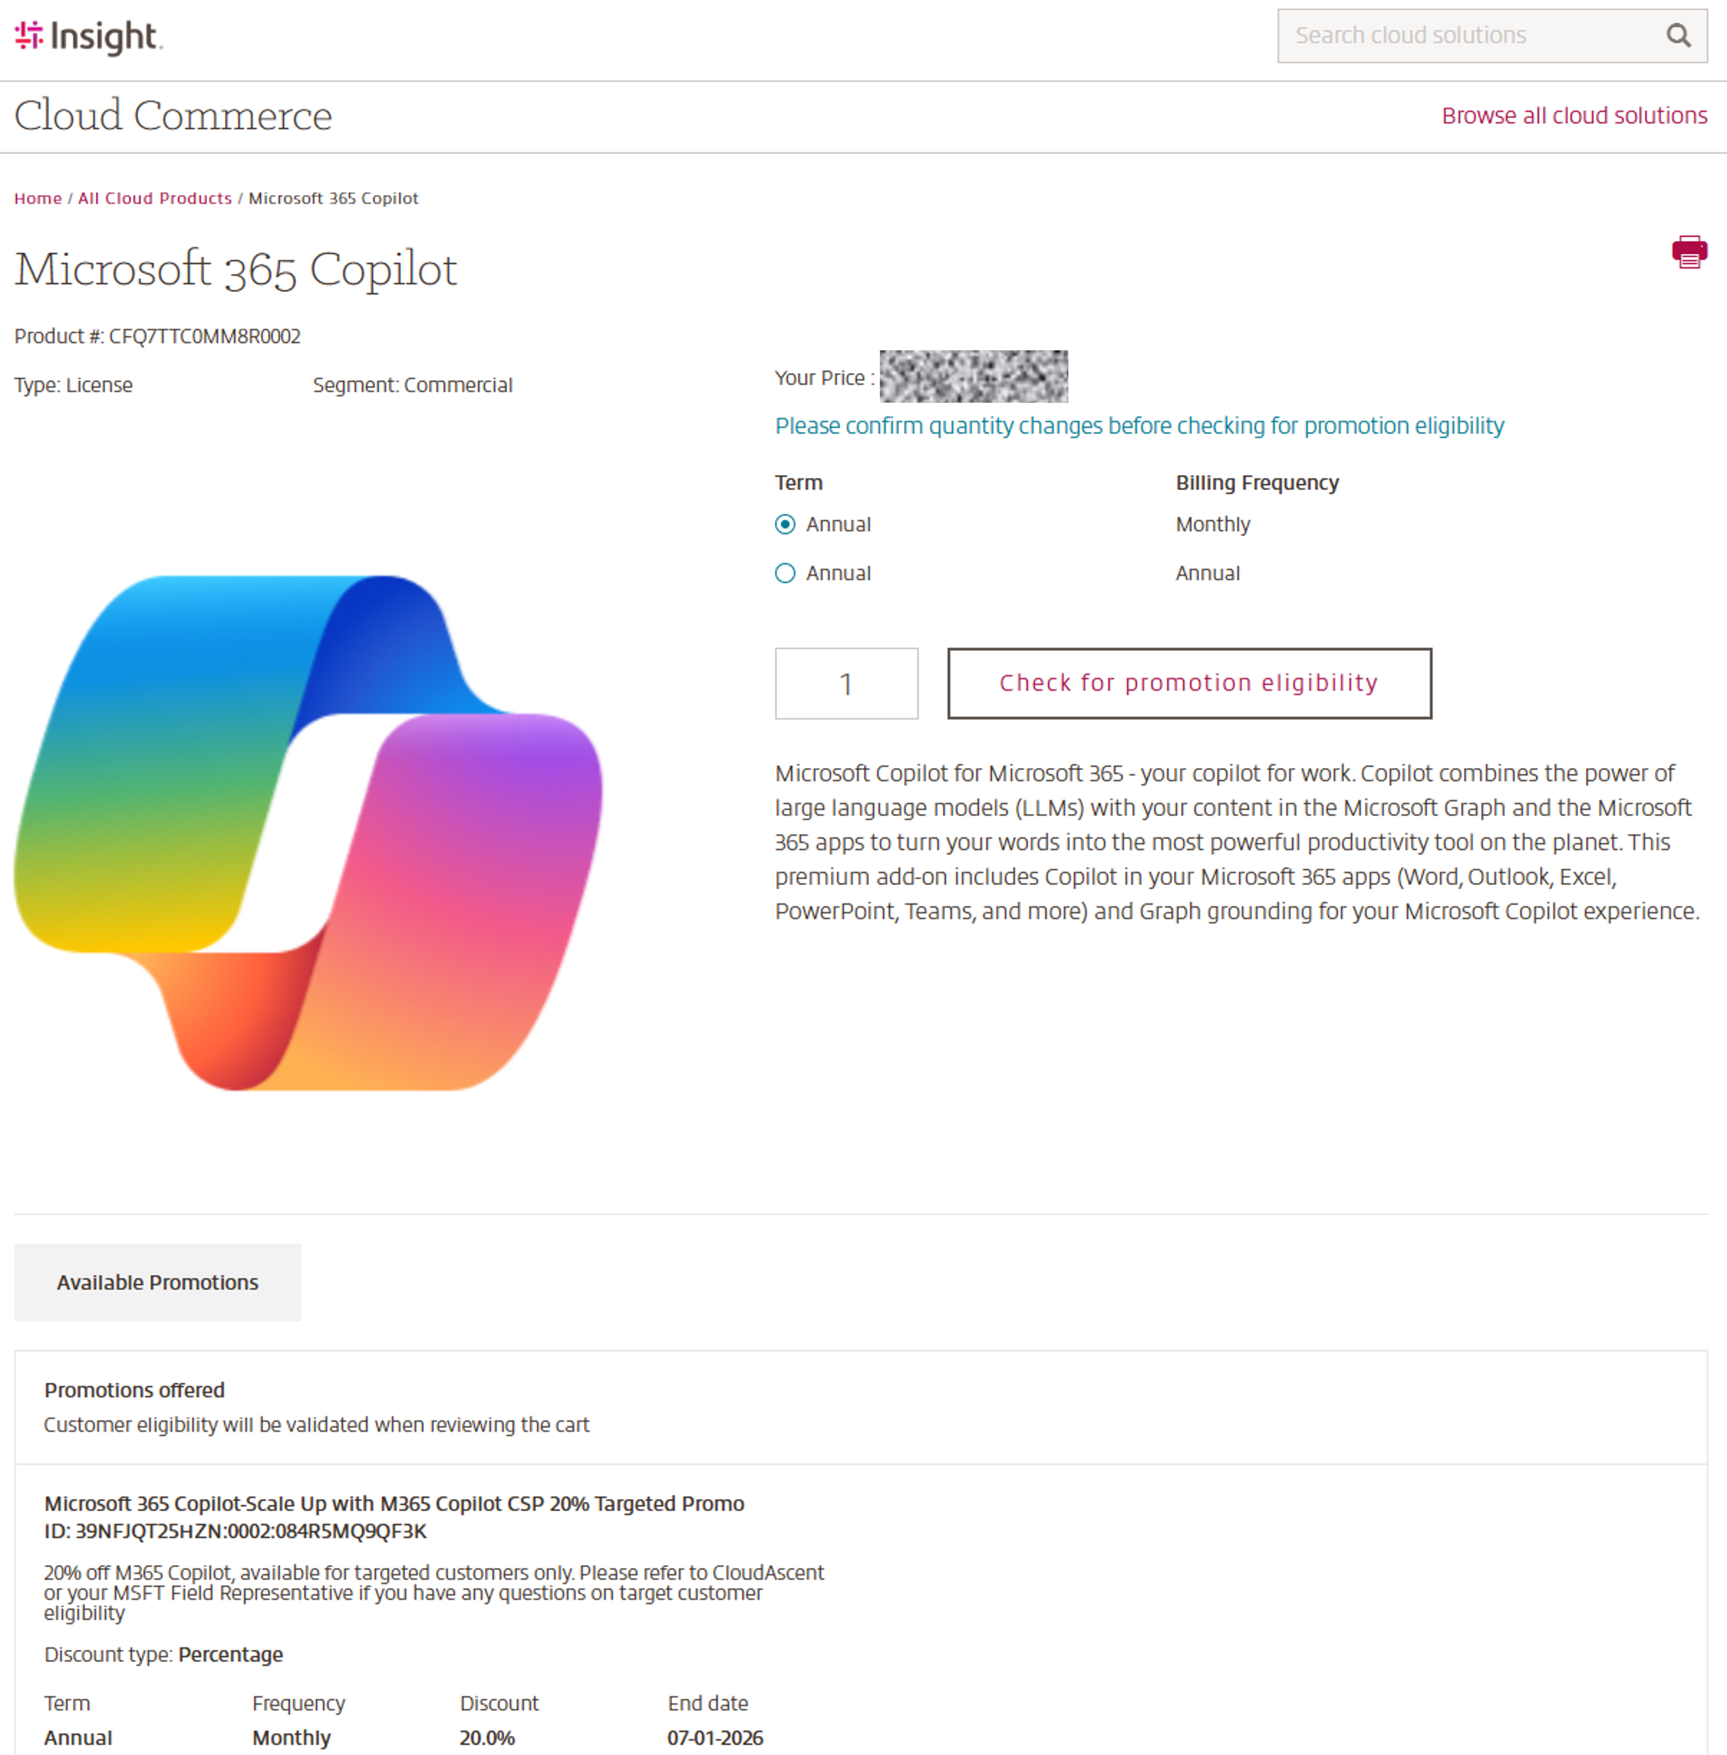
Task: Select Annual term with Annual billing frequency
Action: [x=785, y=573]
